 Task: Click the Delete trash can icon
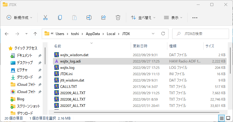118,18
